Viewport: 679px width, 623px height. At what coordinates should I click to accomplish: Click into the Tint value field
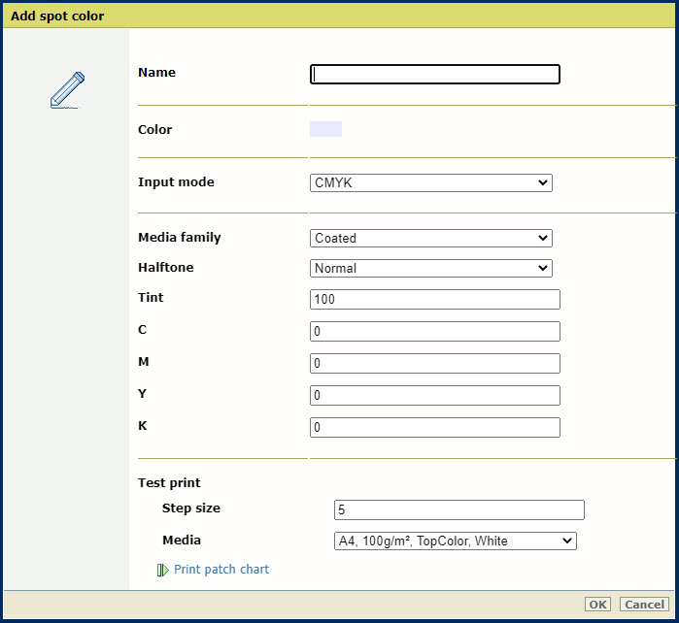tap(434, 299)
